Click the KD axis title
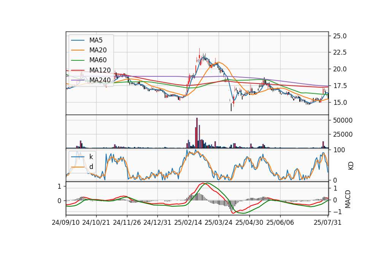Image resolution: width=365 pixels, height=262 pixels. (x=351, y=166)
